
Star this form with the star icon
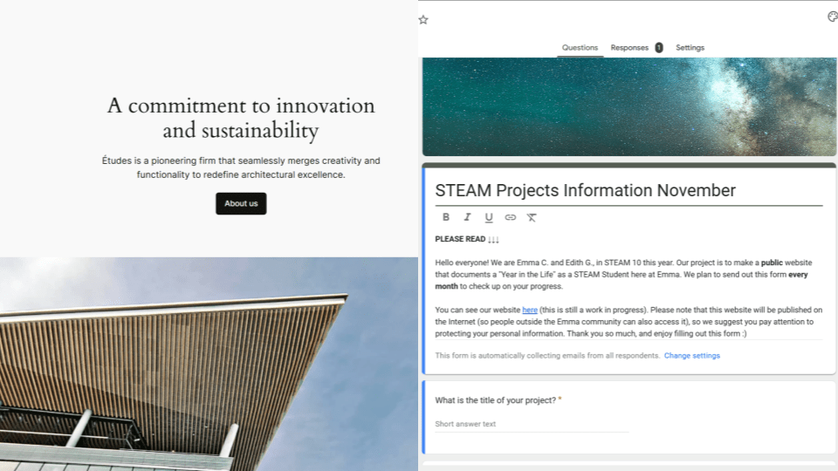click(423, 19)
